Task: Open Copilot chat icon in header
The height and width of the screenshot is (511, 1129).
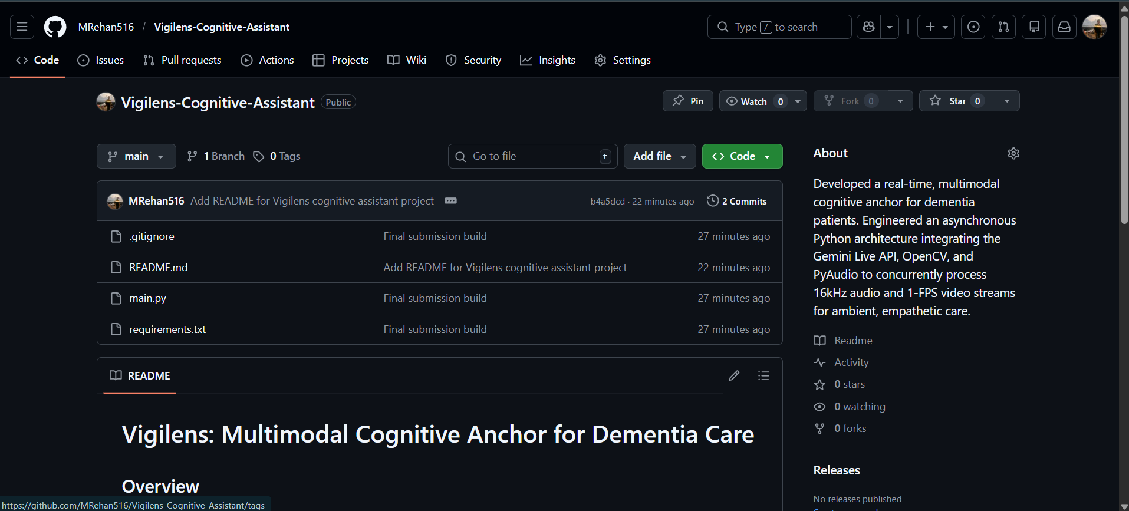Action: pos(868,27)
